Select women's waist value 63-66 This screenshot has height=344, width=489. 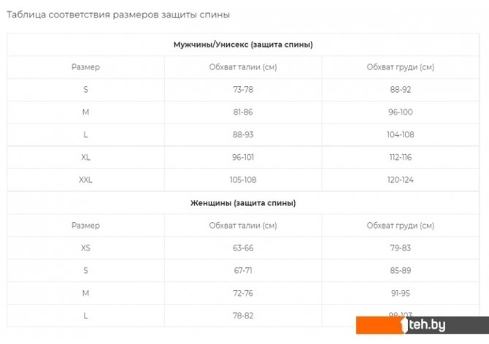point(243,248)
